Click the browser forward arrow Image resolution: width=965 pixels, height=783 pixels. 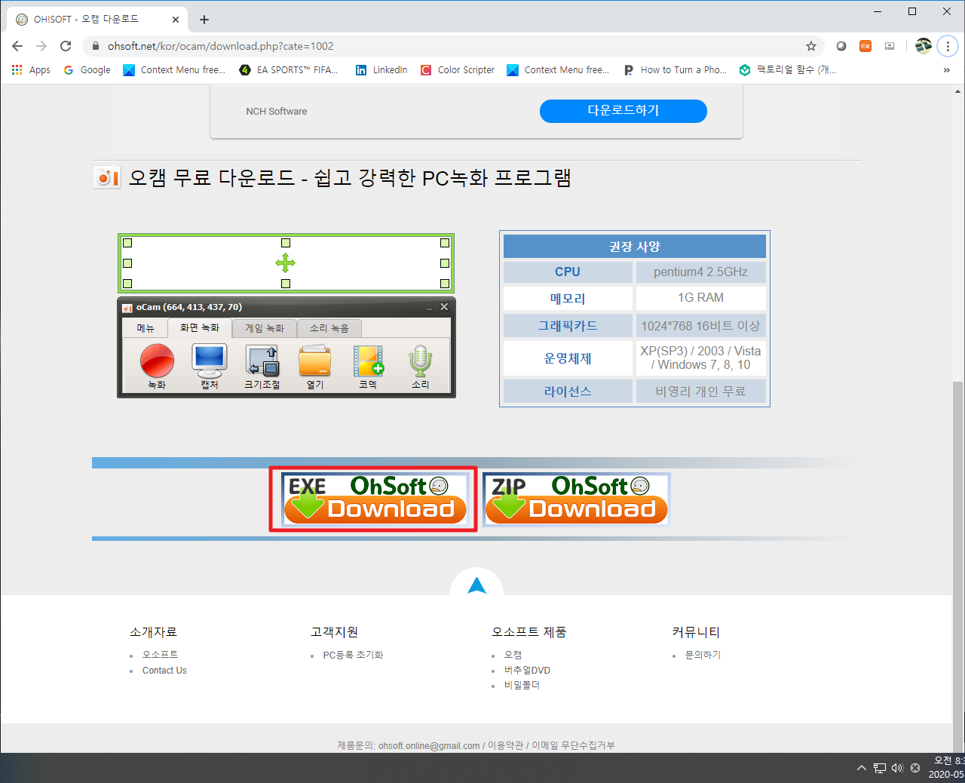click(41, 46)
